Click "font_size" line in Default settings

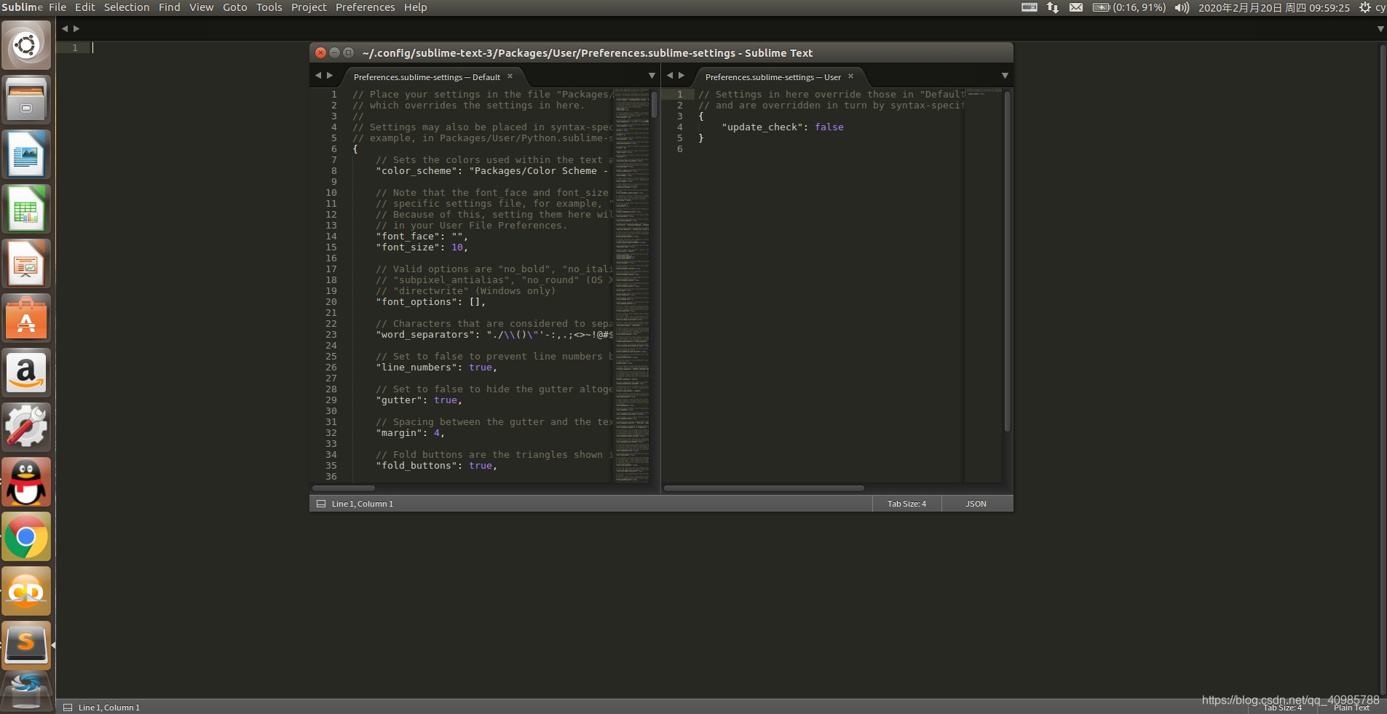click(422, 247)
